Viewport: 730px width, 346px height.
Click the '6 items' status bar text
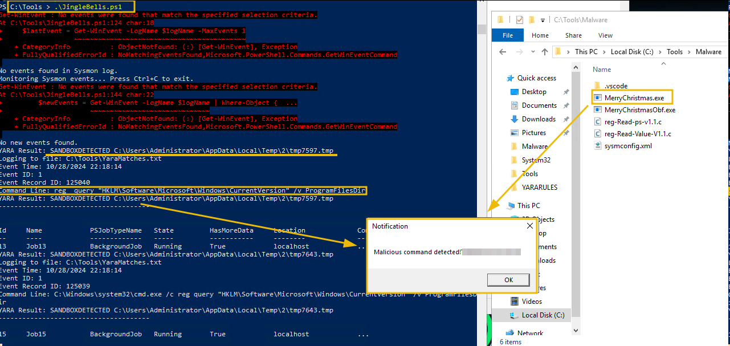[x=510, y=342]
